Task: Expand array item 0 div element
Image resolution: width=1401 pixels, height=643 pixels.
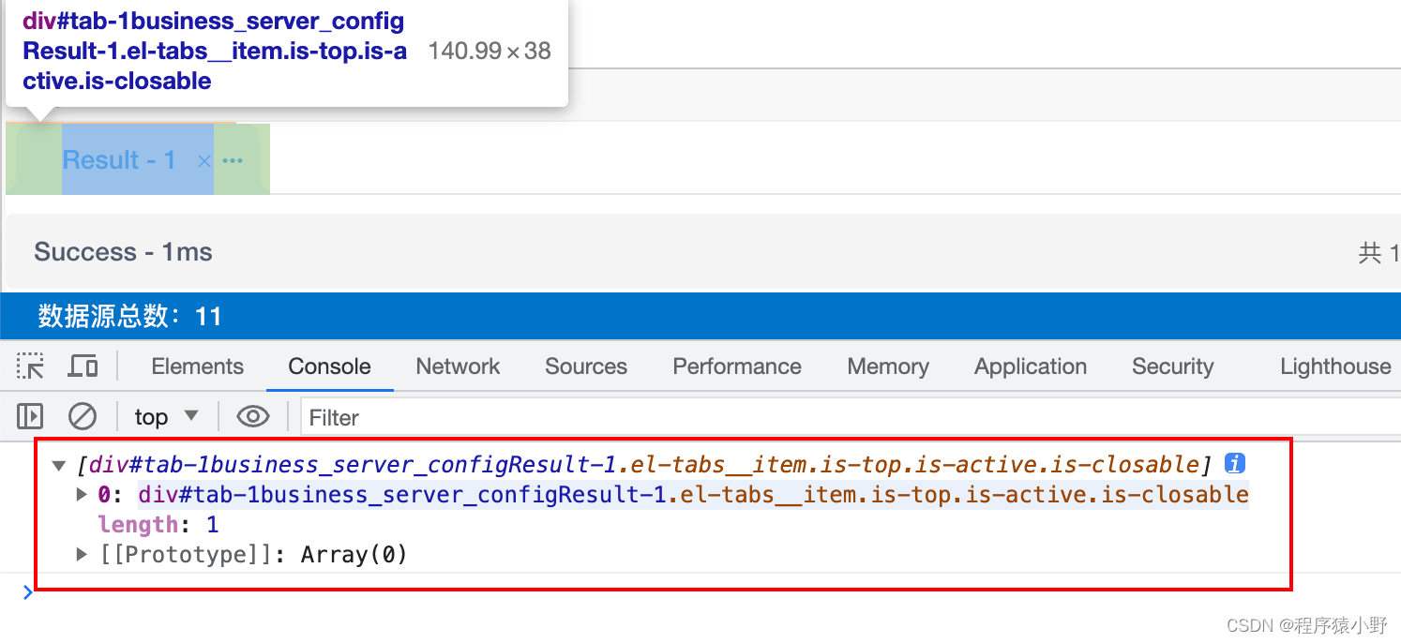Action: click(82, 494)
